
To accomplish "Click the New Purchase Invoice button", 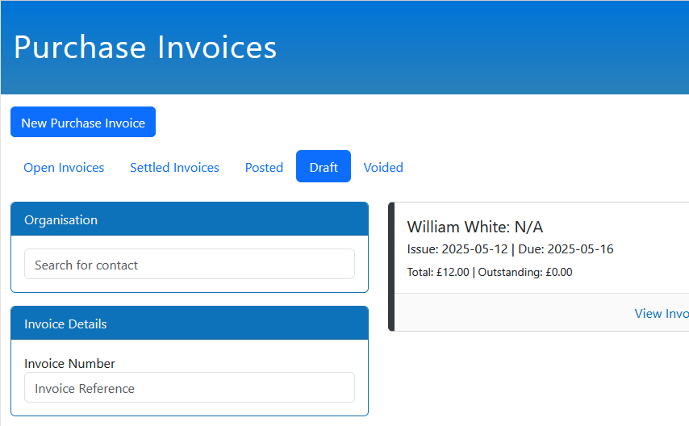I will [83, 123].
